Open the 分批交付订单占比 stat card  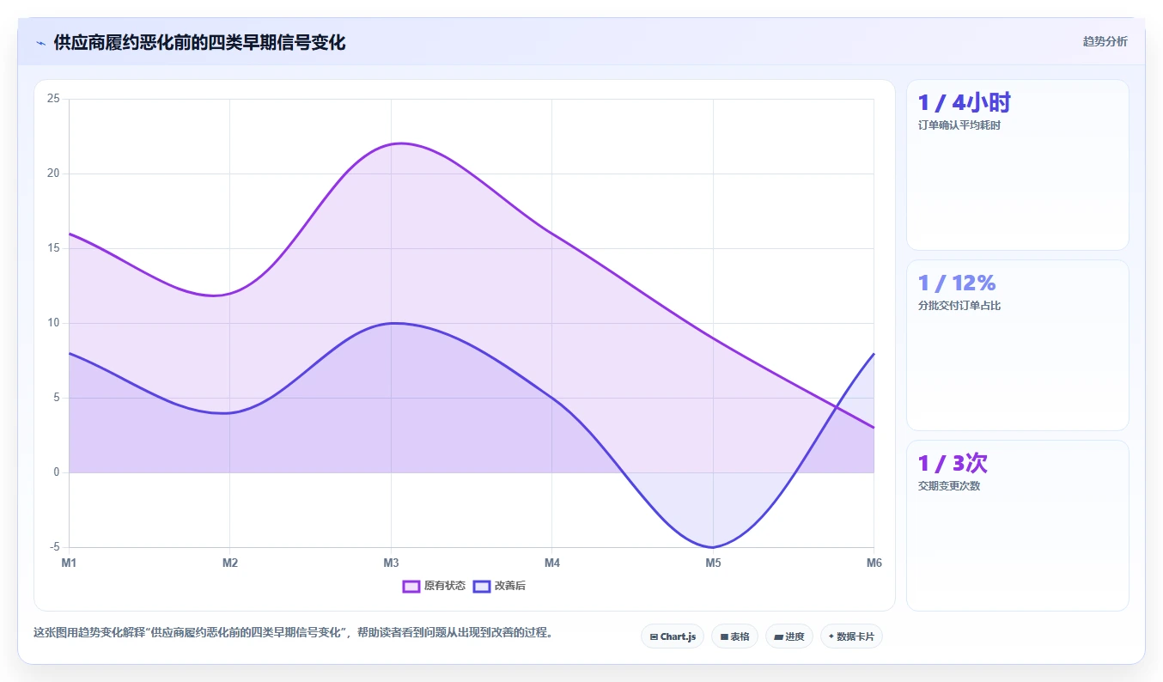click(1017, 345)
